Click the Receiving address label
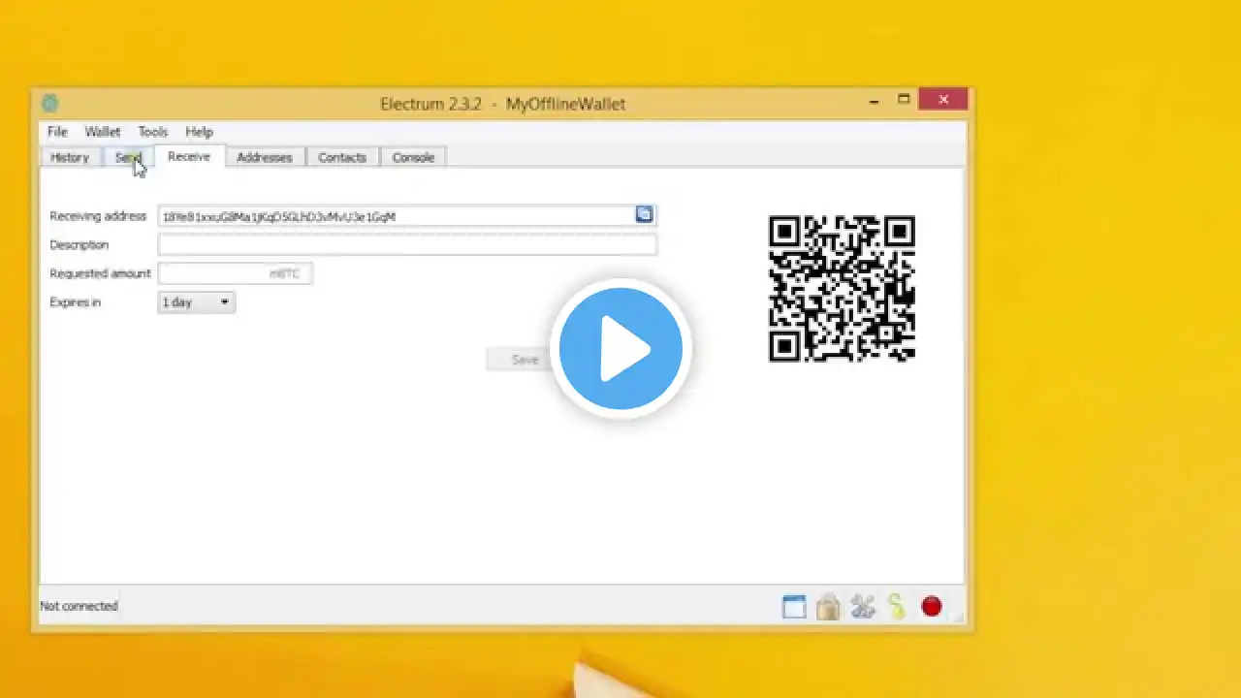 (x=98, y=216)
